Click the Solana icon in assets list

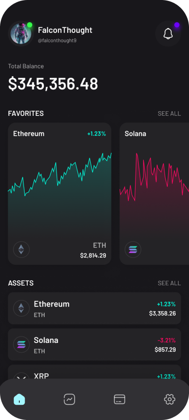pyautogui.click(x=21, y=344)
